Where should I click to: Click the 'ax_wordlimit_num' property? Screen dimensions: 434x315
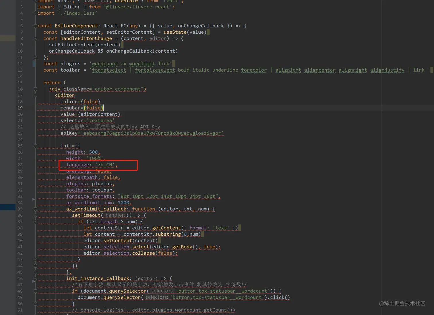(x=89, y=203)
